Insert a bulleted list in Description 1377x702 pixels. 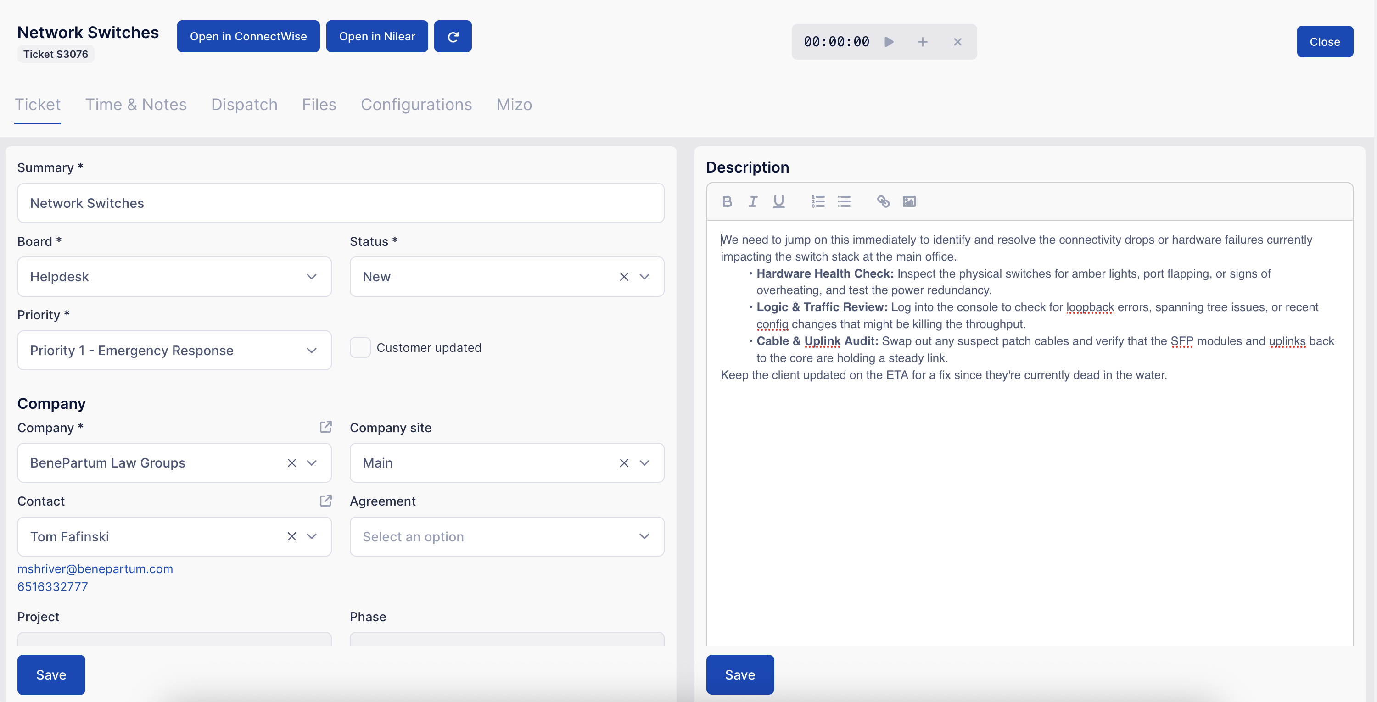point(844,201)
